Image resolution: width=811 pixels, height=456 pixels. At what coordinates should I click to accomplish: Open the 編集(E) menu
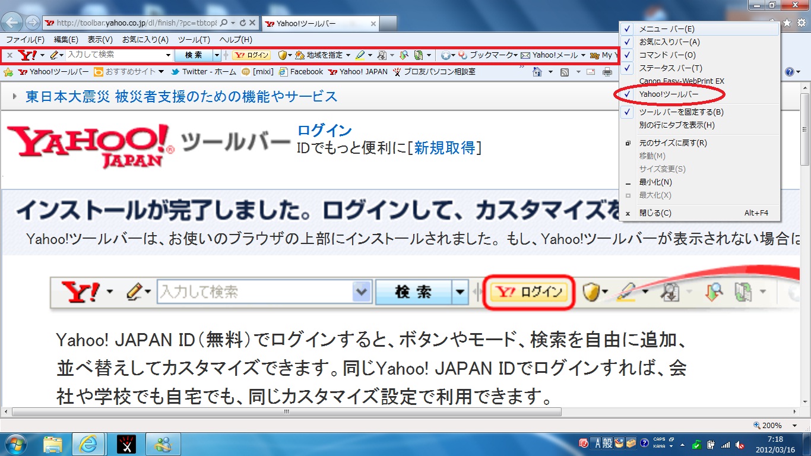pyautogui.click(x=66, y=40)
